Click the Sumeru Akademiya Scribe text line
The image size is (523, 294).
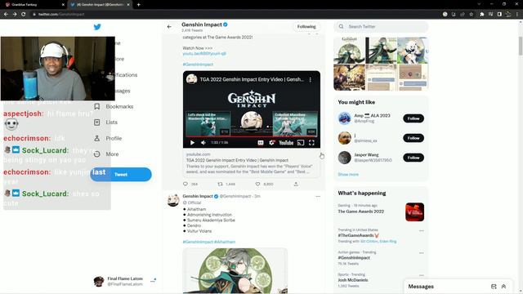pos(211,220)
